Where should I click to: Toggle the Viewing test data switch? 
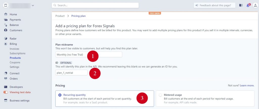point(6,92)
